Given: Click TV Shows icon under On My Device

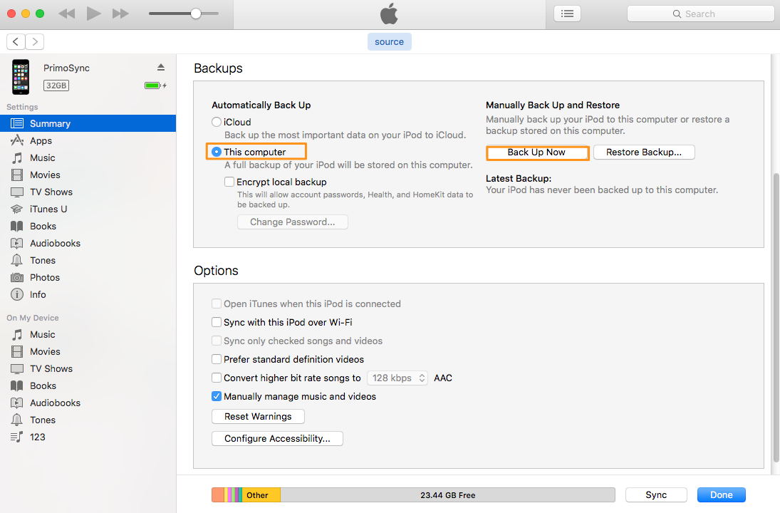Looking at the screenshot, I should [x=17, y=368].
